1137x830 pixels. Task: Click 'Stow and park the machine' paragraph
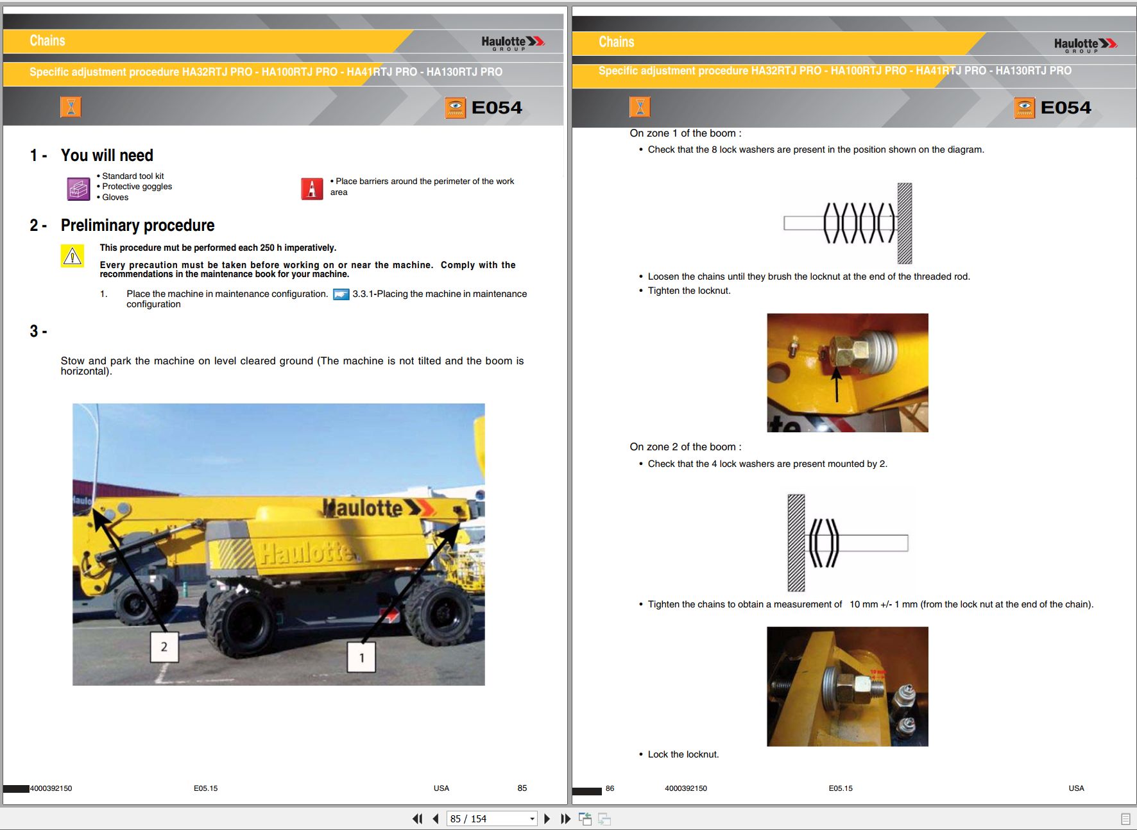point(292,366)
